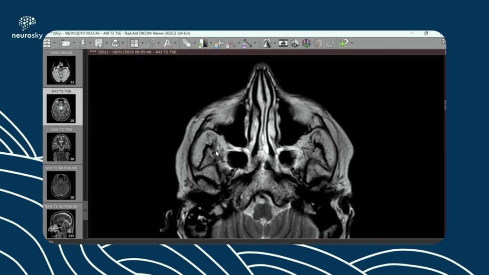Image resolution: width=489 pixels, height=275 pixels.
Task: Expand the dropdown arrow beside the help icon
Action: pyautogui.click(x=352, y=43)
